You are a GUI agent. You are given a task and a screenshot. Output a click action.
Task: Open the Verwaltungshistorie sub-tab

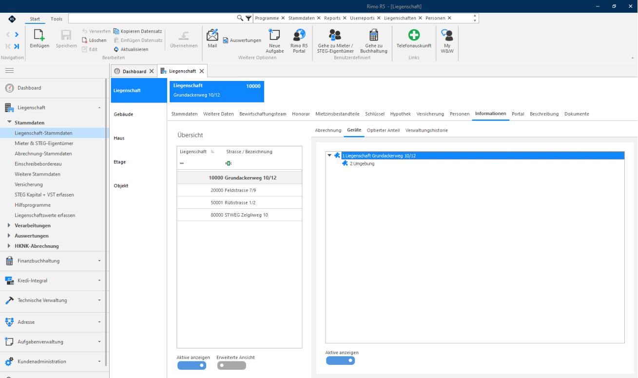point(426,130)
